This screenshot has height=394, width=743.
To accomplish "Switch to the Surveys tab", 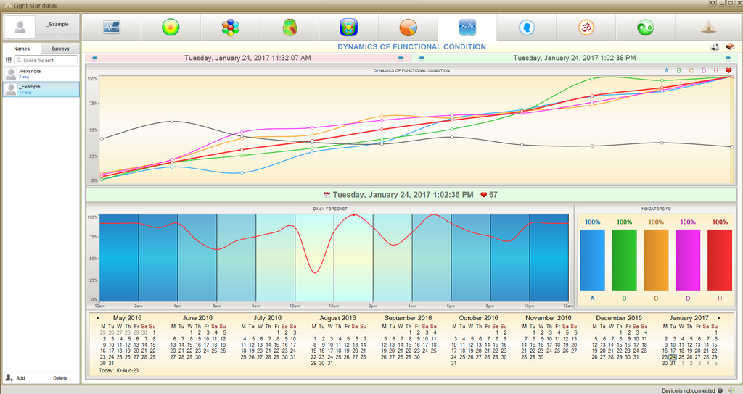I will tap(60, 49).
